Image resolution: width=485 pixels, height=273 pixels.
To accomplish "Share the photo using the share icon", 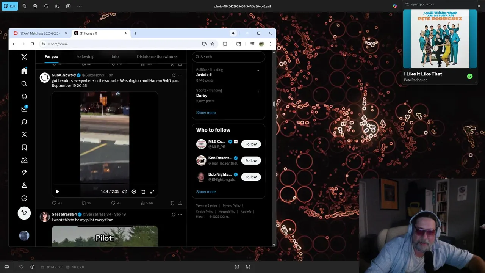I will [57, 6].
